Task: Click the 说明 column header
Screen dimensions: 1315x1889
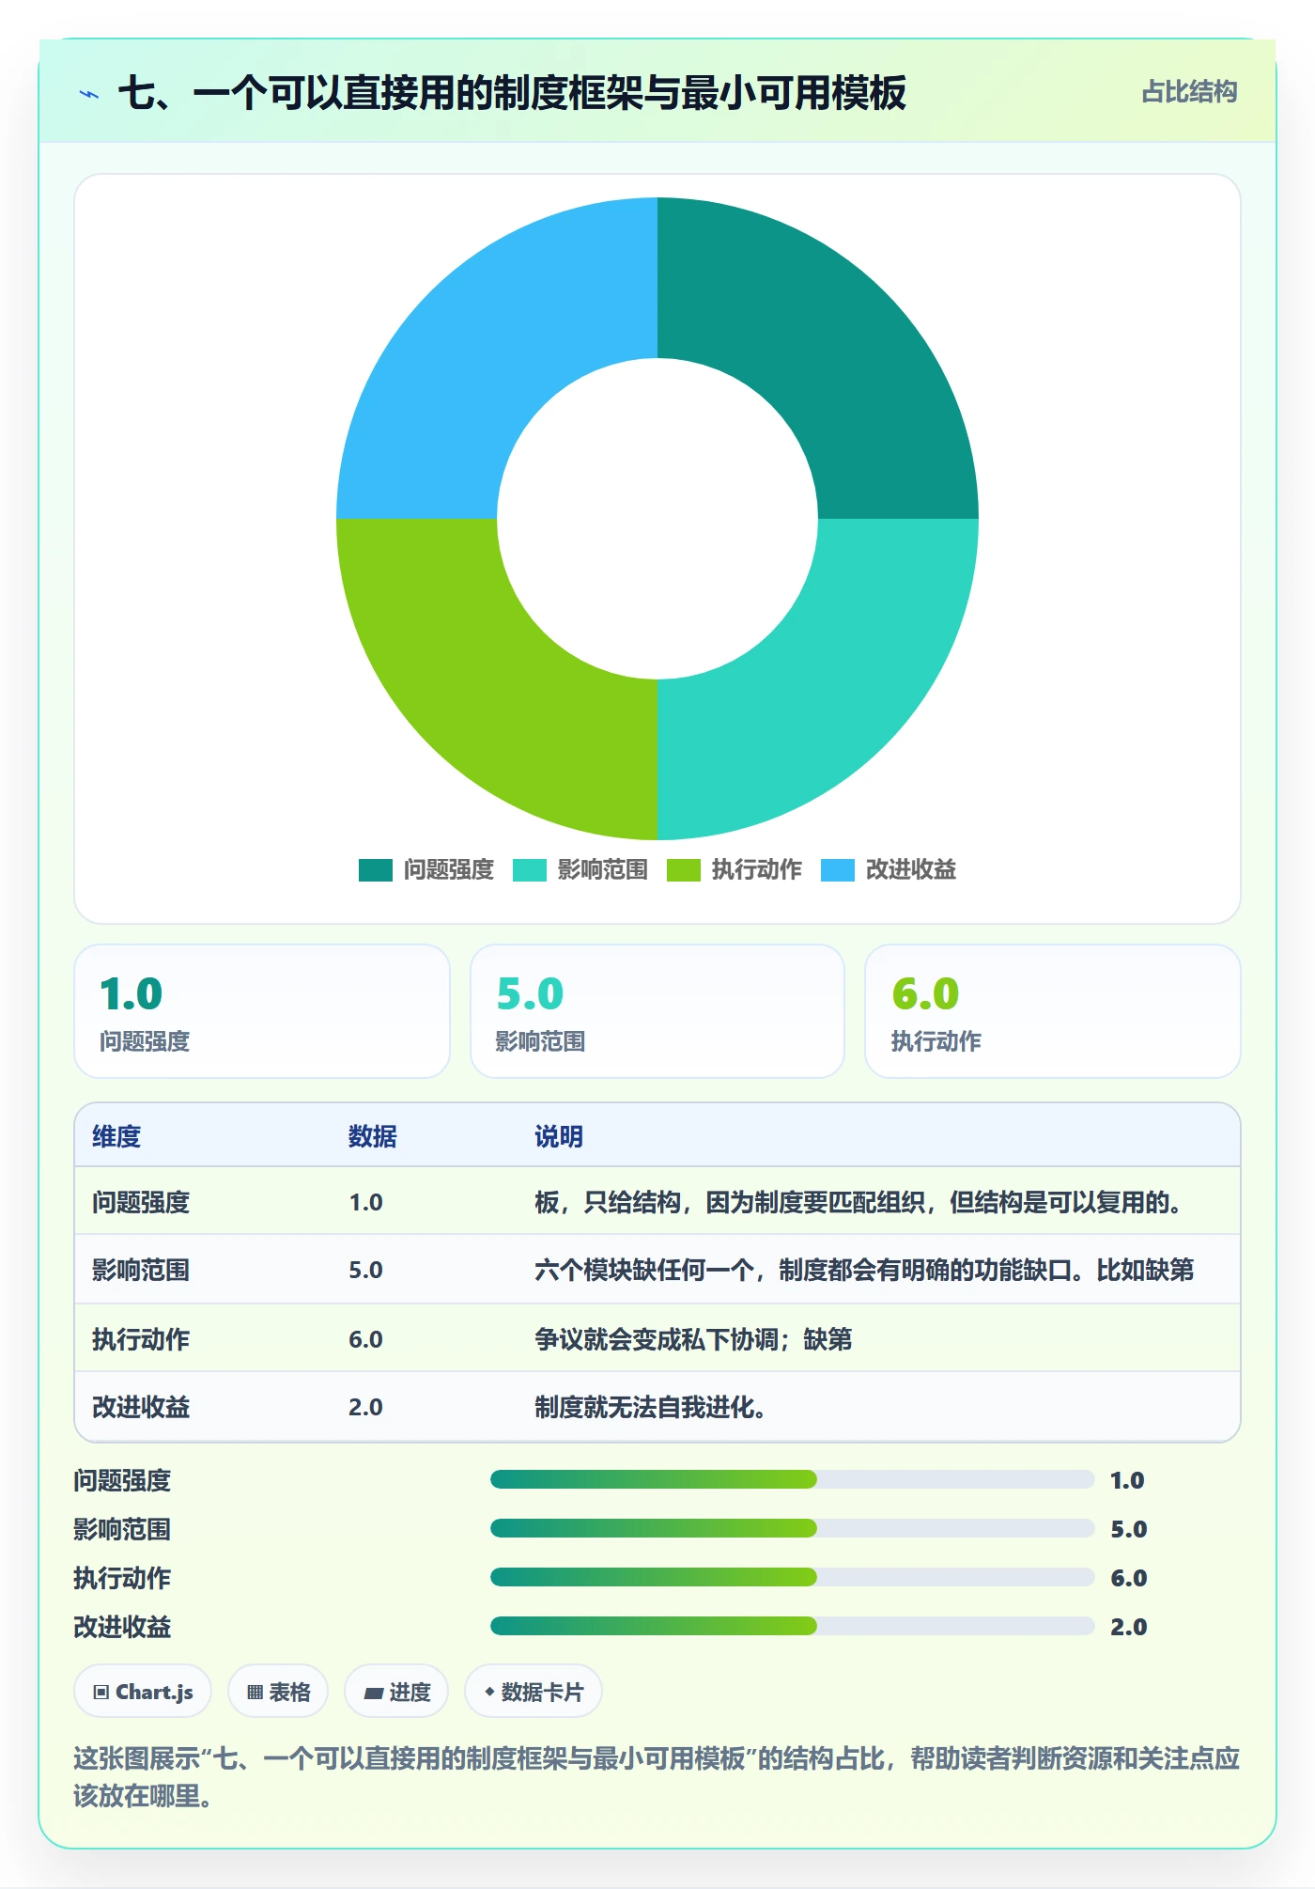Action: coord(559,1136)
